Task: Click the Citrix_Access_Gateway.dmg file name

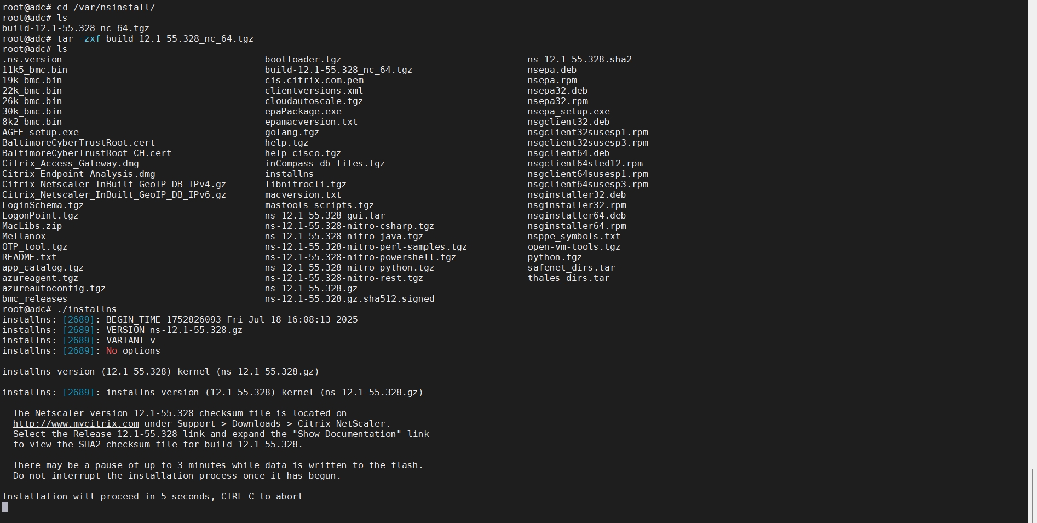Action: pyautogui.click(x=71, y=164)
